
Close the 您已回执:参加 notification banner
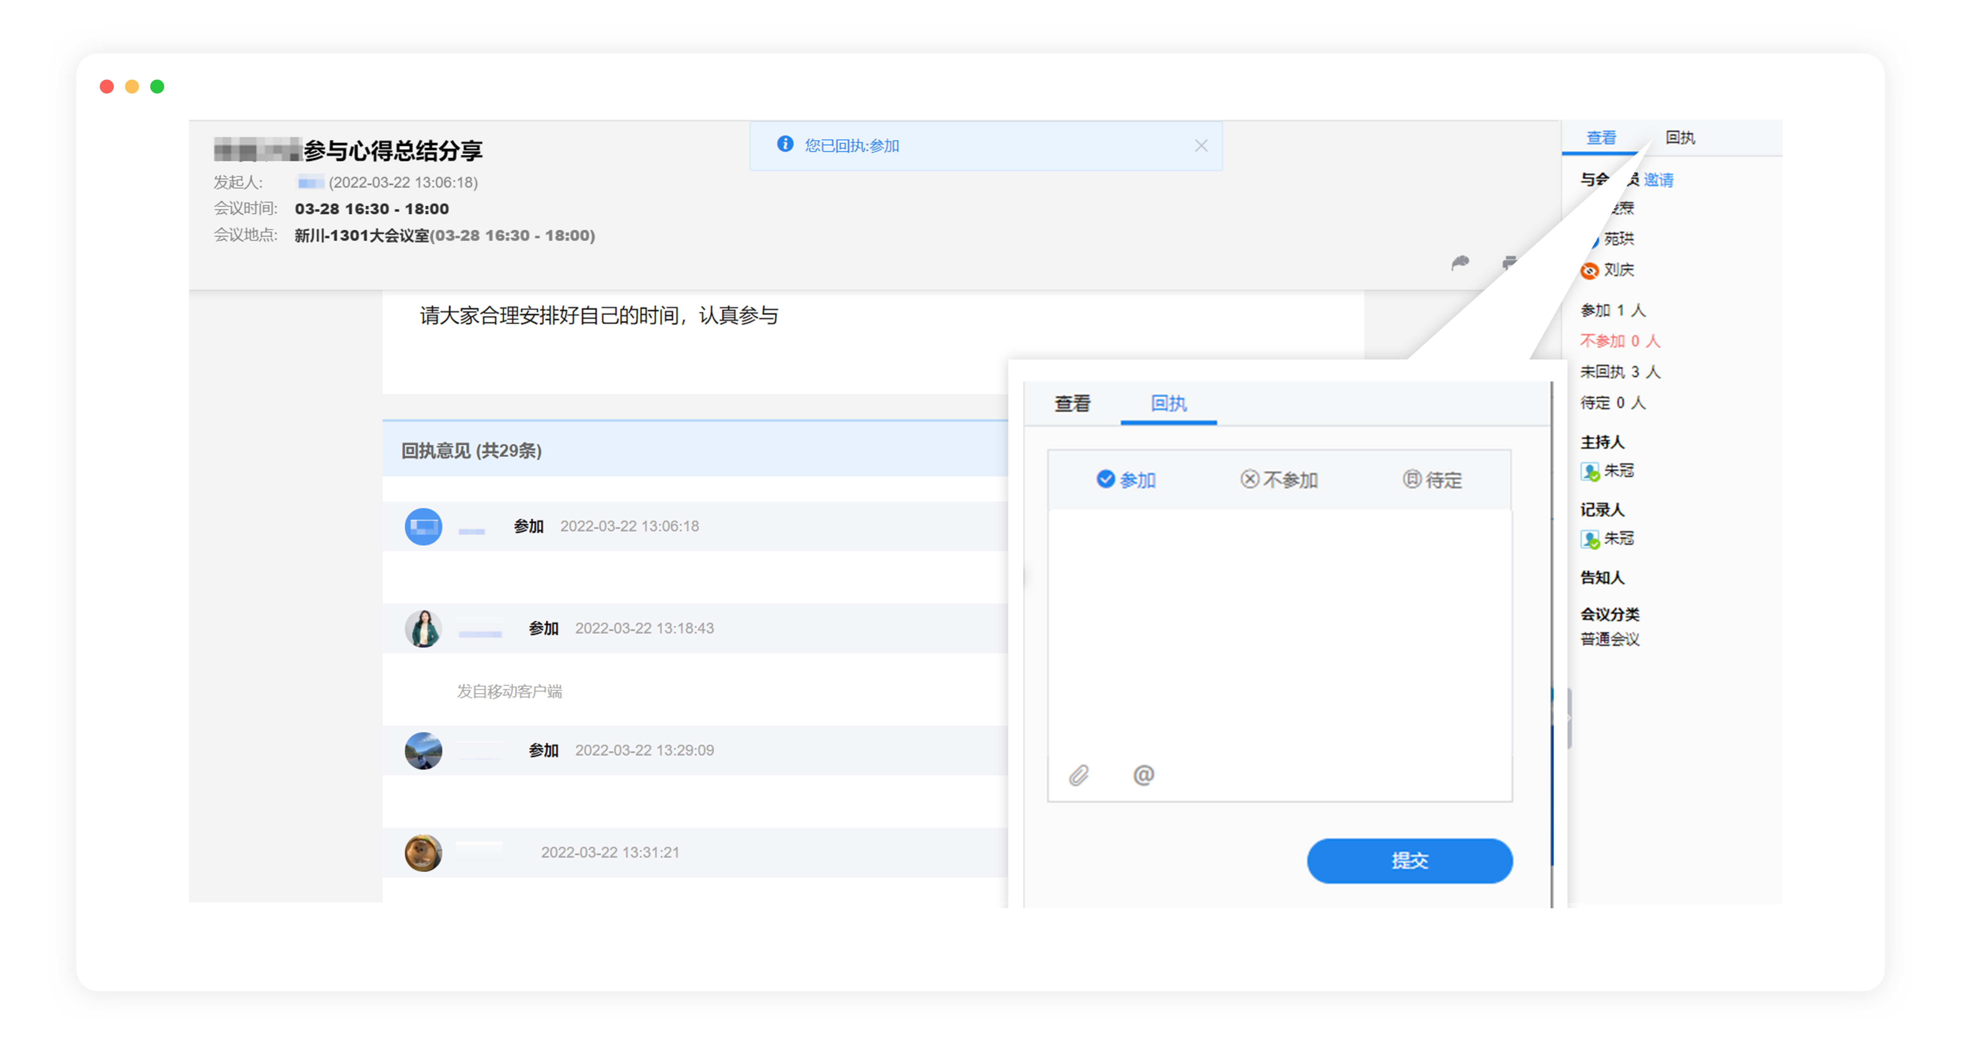click(1200, 145)
